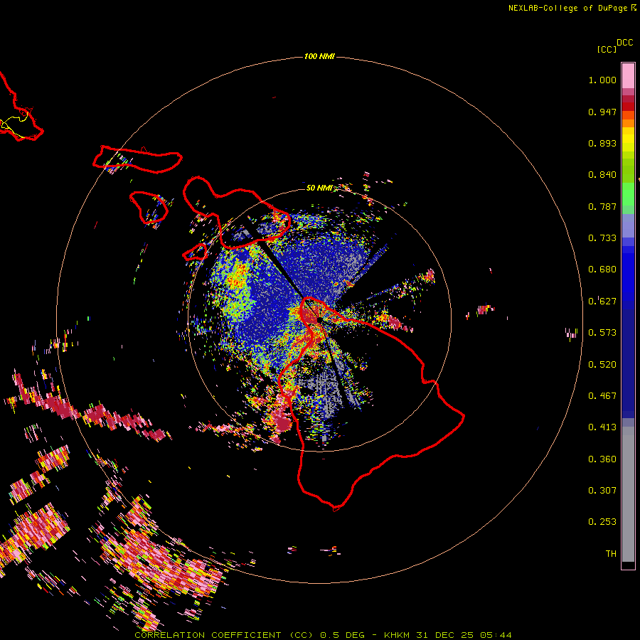Image resolution: width=640 pixels, height=640 pixels.
Task: Pick the orange segment of the color bar
Action: tap(628, 123)
